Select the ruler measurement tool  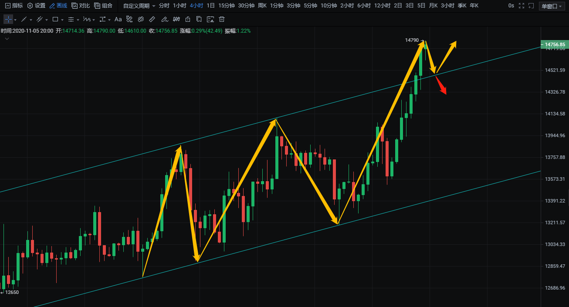point(152,20)
